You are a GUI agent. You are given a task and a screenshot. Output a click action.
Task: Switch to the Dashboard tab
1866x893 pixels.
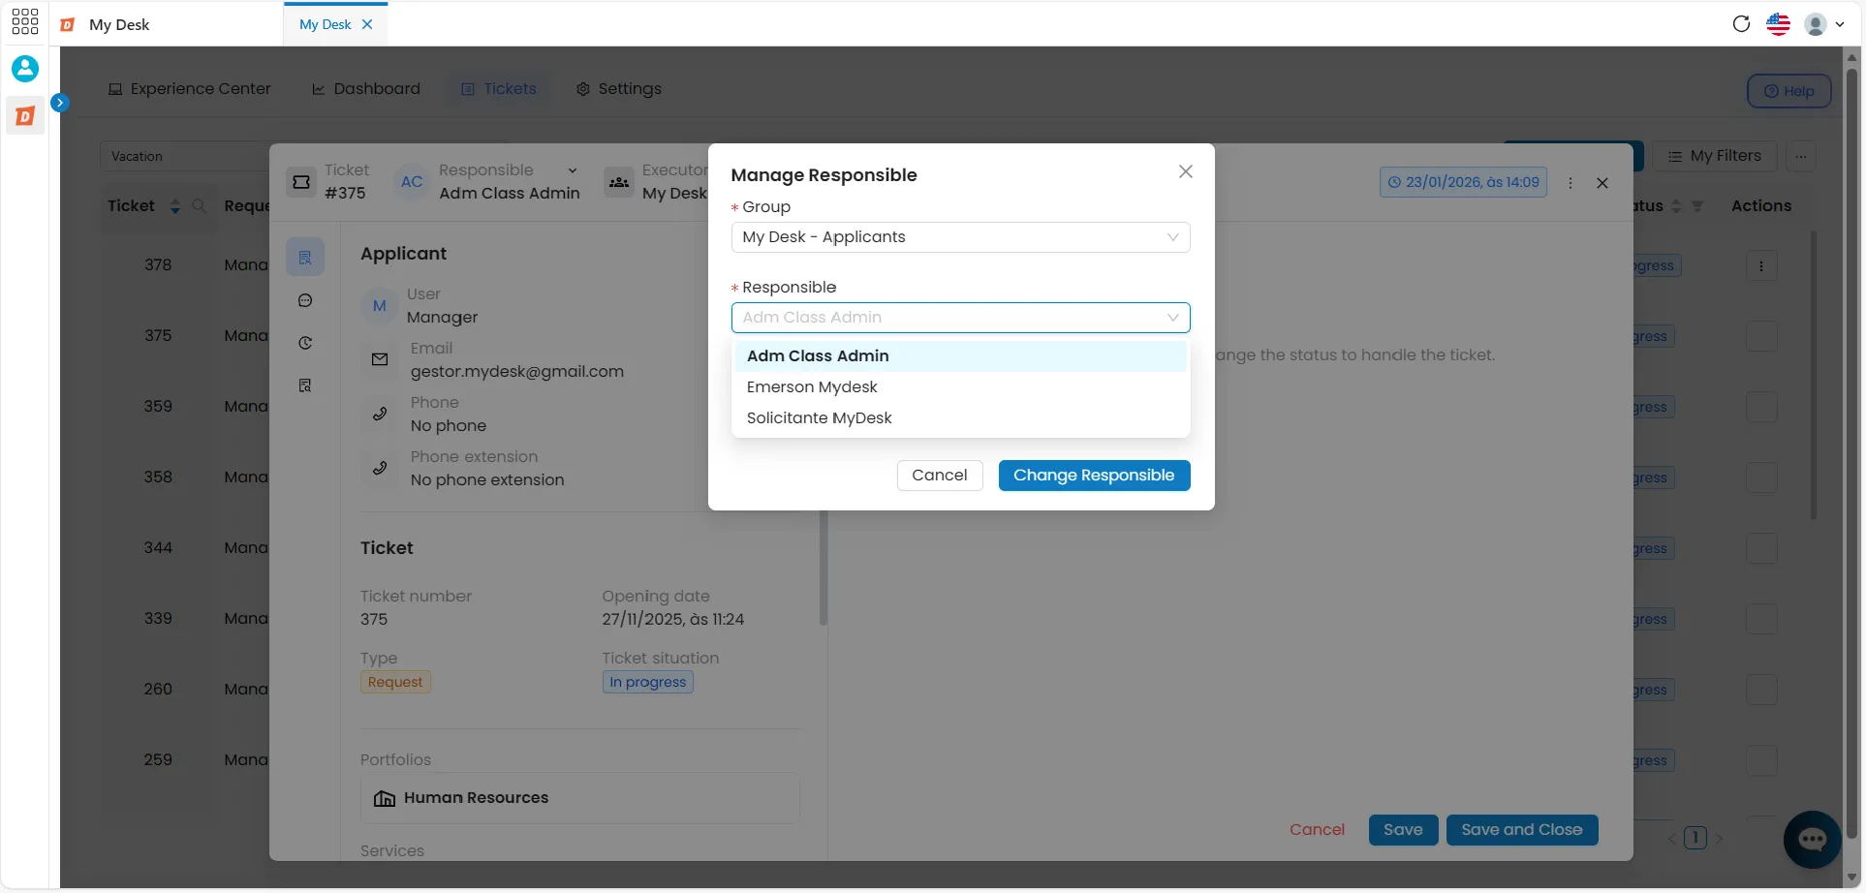[x=366, y=89]
